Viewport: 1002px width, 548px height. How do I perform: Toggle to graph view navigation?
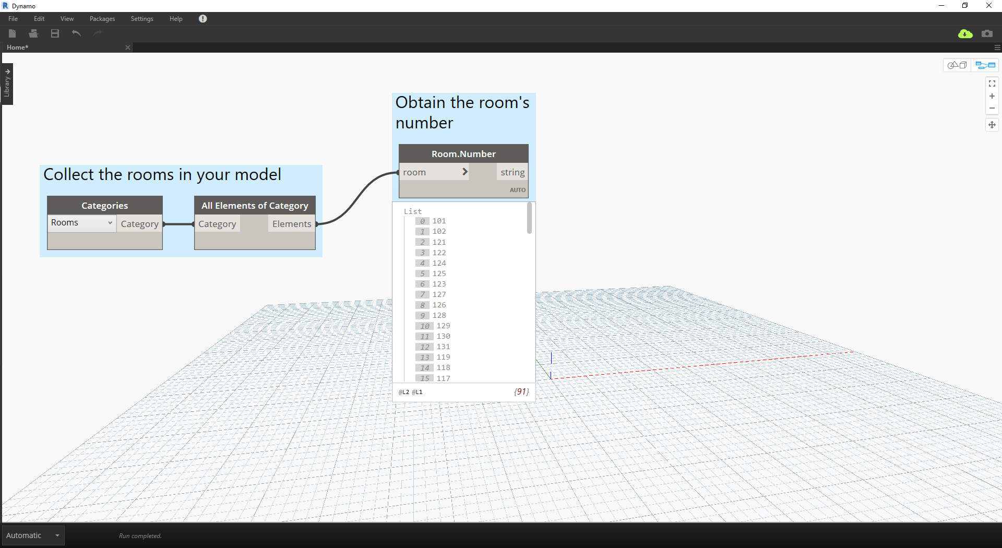point(985,65)
